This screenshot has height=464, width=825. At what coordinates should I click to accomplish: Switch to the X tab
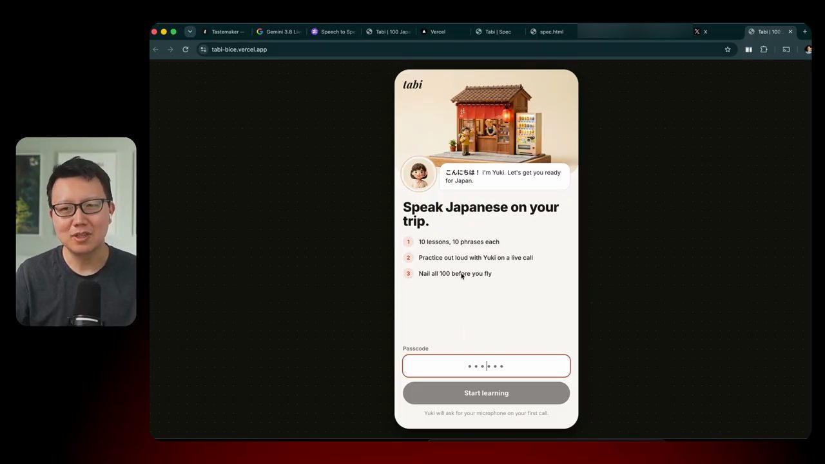click(717, 32)
